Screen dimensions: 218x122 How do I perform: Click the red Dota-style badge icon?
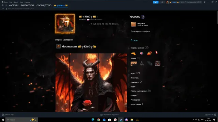[x=157, y=63]
